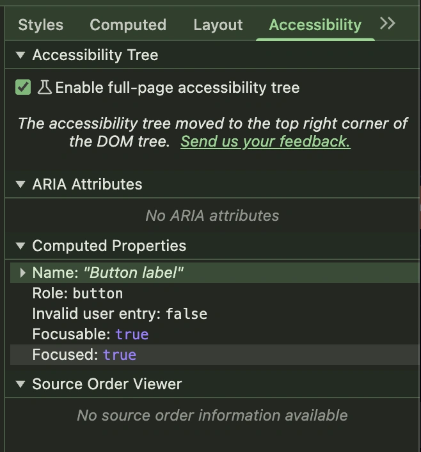
Task: Switch to the Computed tab
Action: pyautogui.click(x=128, y=25)
